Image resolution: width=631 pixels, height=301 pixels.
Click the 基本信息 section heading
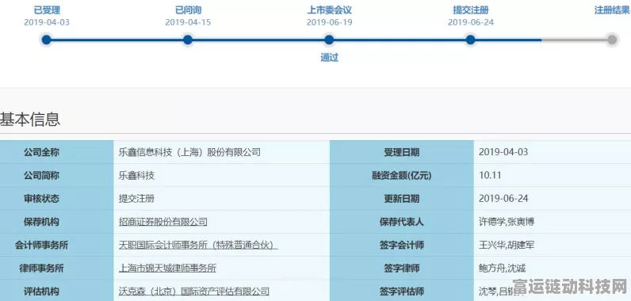(x=30, y=120)
